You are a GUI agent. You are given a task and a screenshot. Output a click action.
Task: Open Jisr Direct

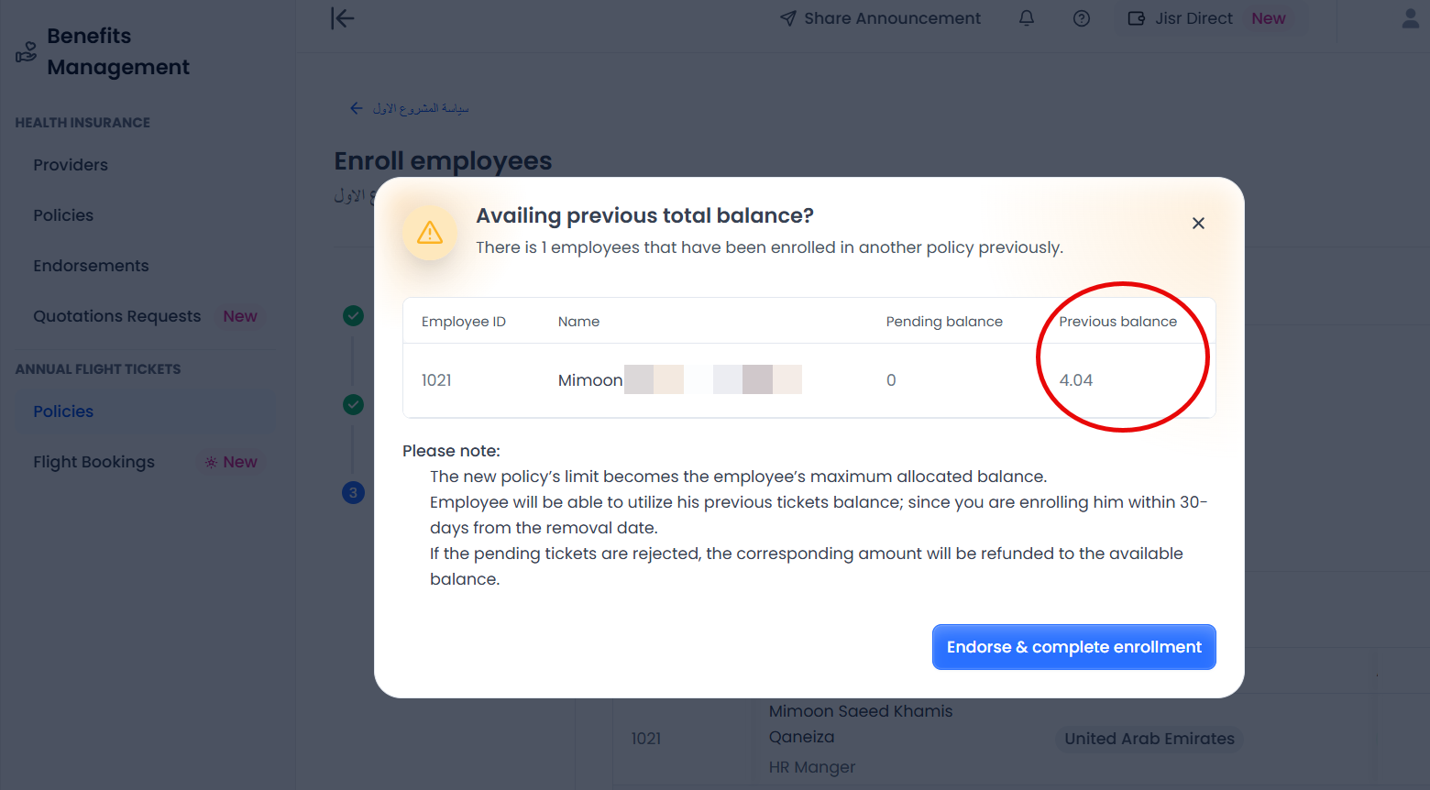tap(1192, 18)
